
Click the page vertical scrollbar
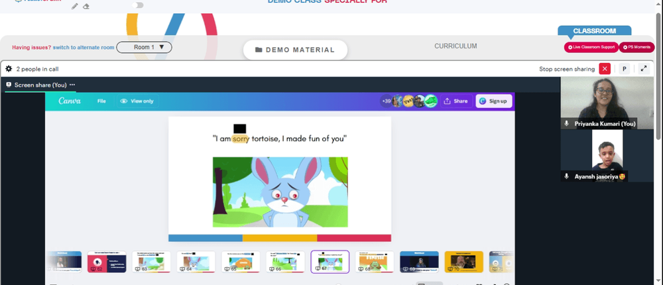point(658,76)
